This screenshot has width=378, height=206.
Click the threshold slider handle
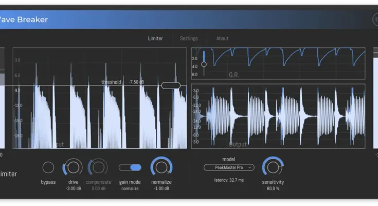(x=171, y=85)
